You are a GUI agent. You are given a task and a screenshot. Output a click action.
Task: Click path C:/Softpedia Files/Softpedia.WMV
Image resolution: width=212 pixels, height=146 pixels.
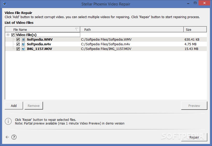[106, 40]
